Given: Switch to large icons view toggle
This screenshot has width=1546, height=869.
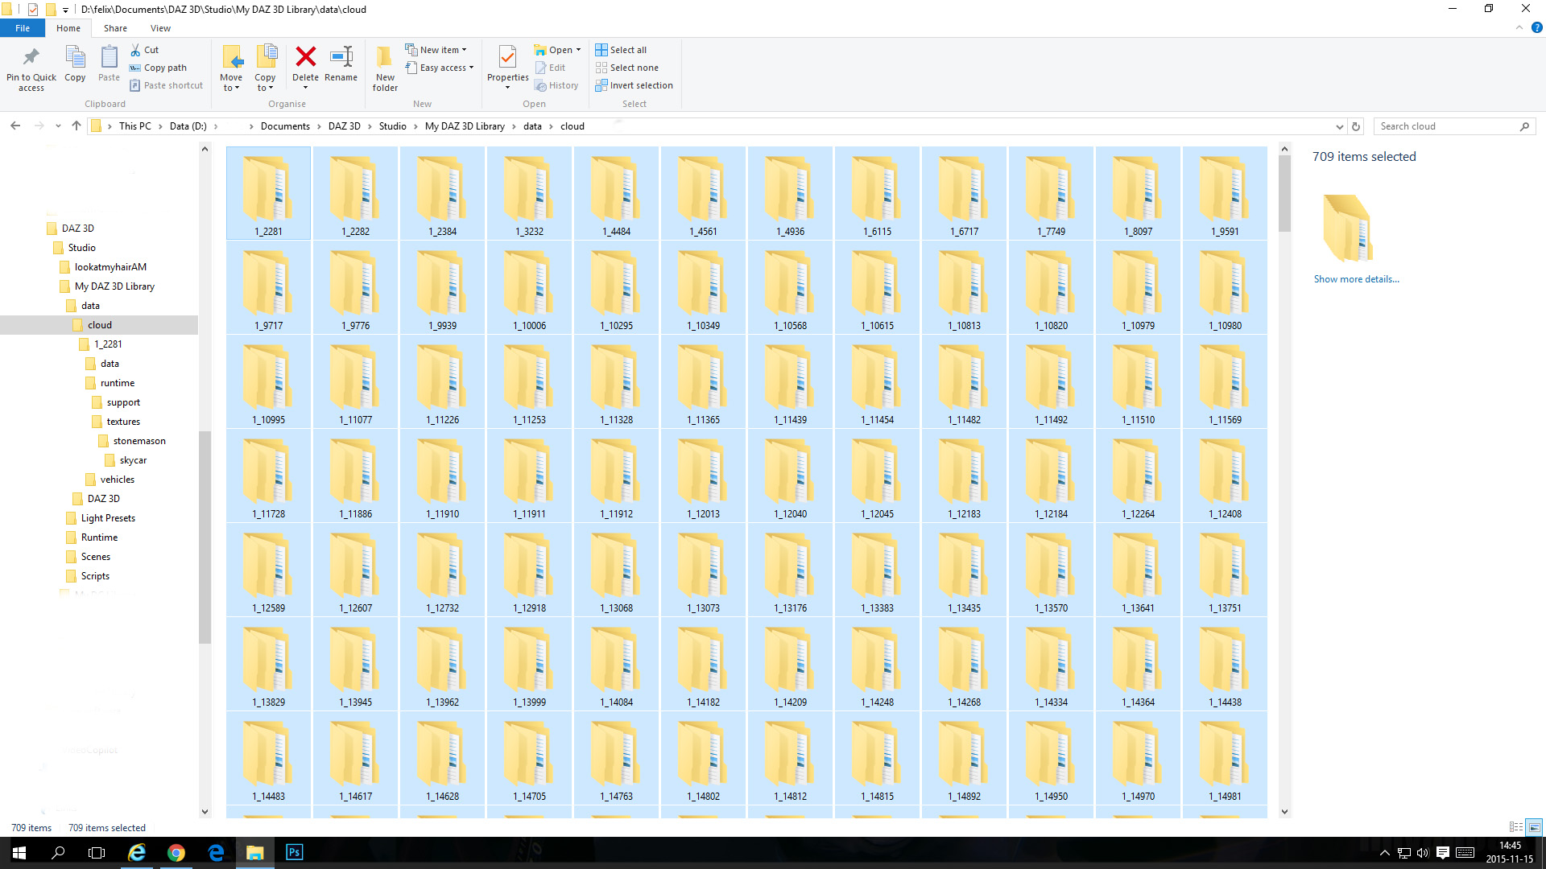Looking at the screenshot, I should click(x=1534, y=827).
